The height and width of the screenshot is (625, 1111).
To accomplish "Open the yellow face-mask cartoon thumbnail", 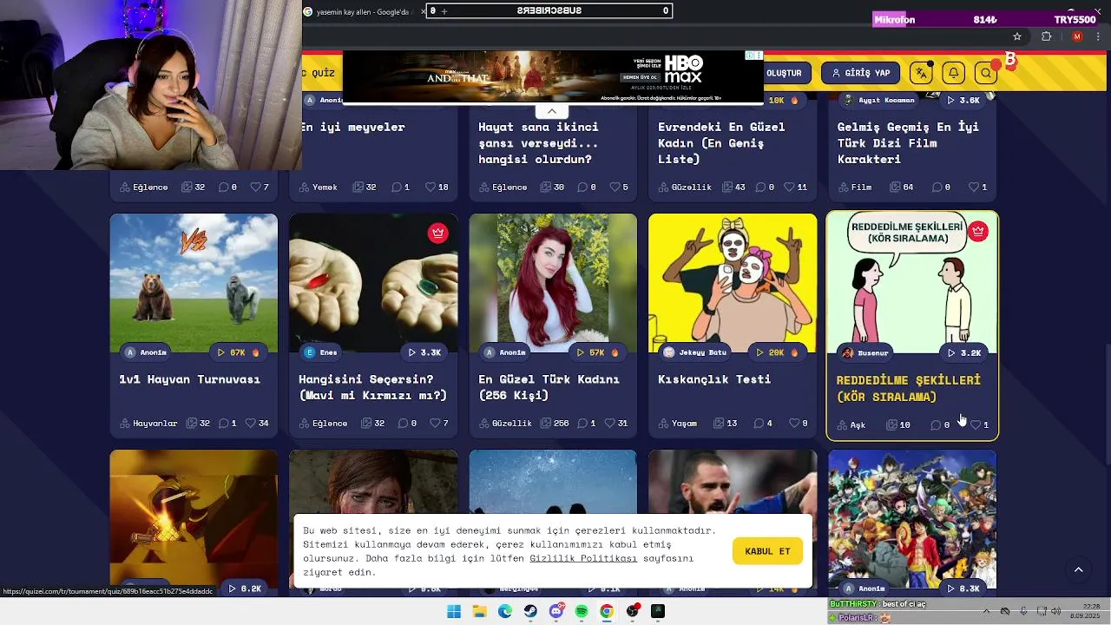I will click(733, 283).
